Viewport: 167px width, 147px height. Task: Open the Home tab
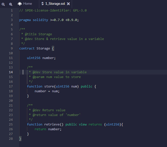[x=25, y=4]
